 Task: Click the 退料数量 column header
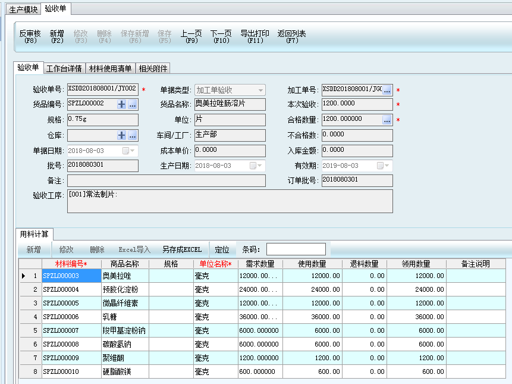tap(364, 264)
